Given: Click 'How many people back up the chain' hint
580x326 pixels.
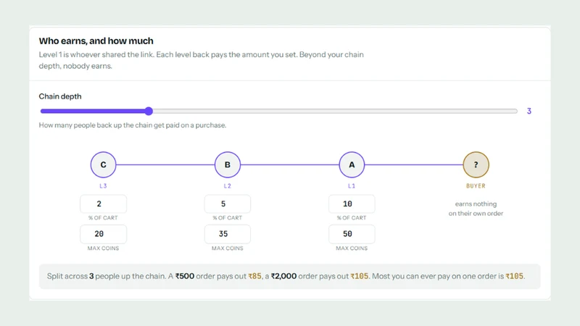Looking at the screenshot, I should 133,125.
